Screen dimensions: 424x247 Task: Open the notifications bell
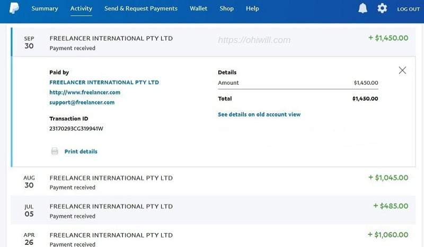[363, 8]
